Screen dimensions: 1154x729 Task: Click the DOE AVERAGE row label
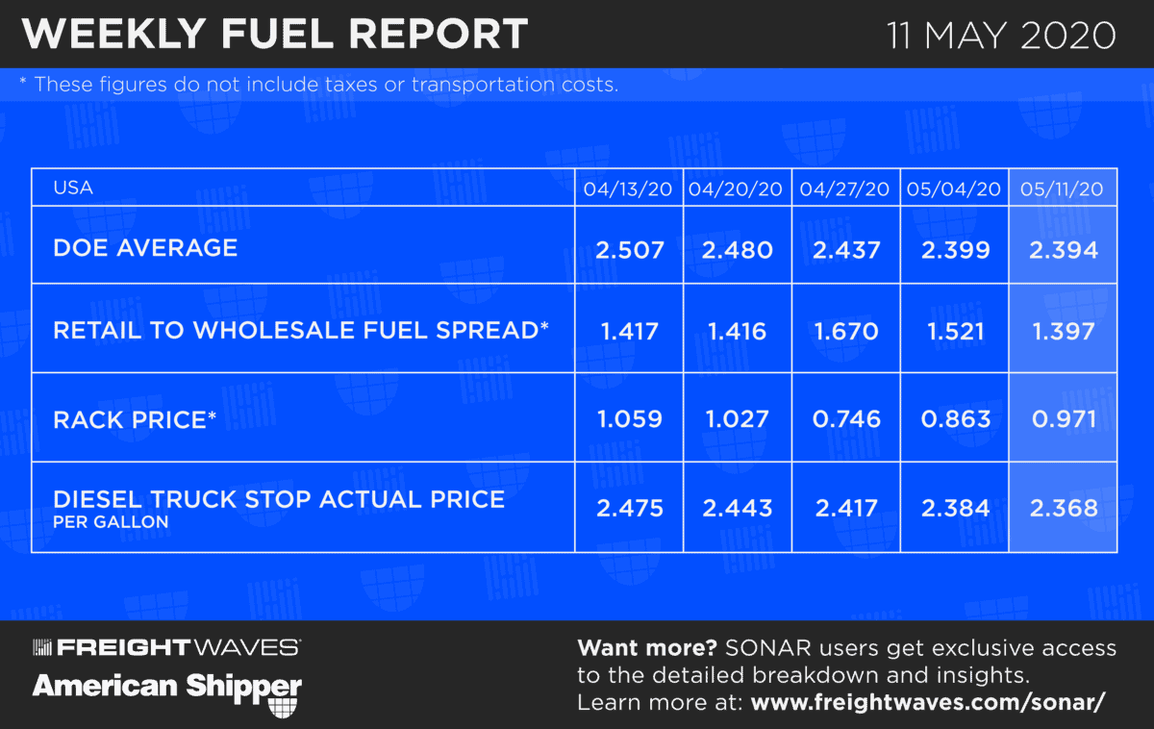click(145, 247)
